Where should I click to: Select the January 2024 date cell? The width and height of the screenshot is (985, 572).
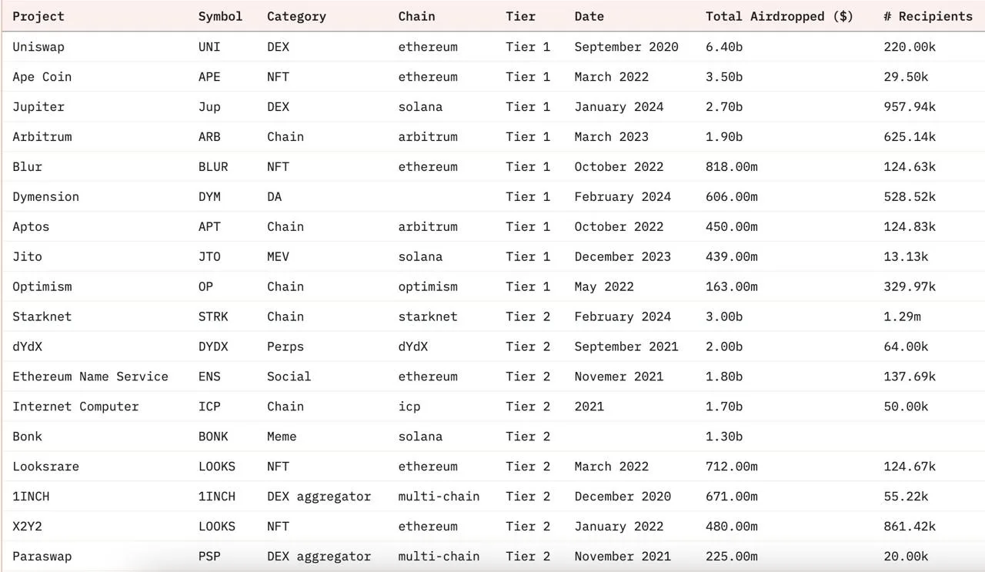619,107
